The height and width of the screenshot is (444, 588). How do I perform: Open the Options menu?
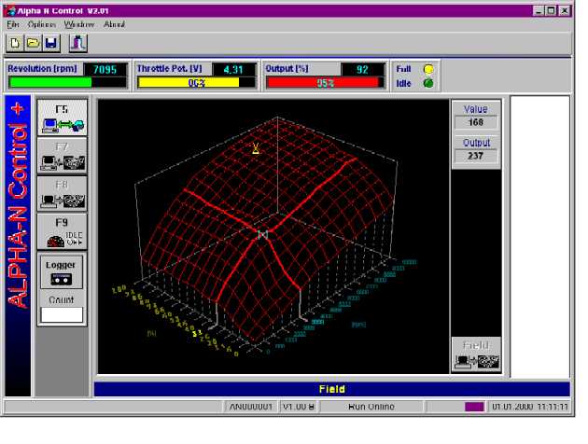(x=42, y=24)
